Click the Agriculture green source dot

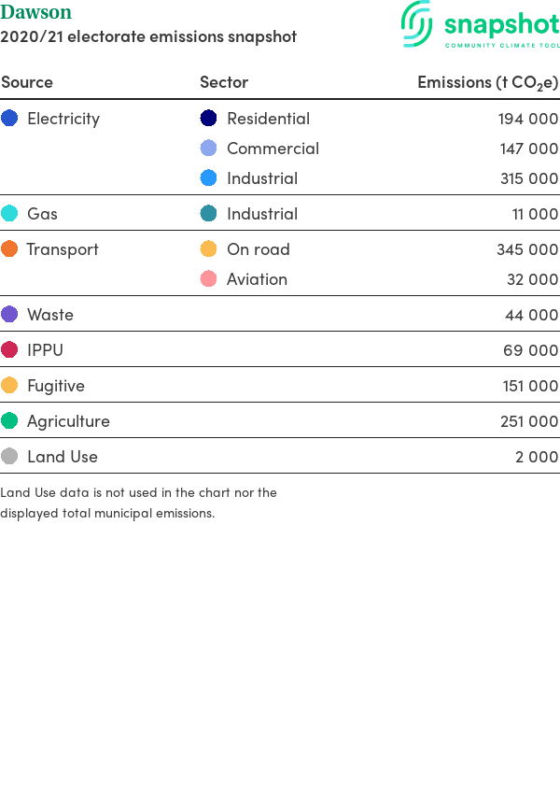click(x=9, y=420)
